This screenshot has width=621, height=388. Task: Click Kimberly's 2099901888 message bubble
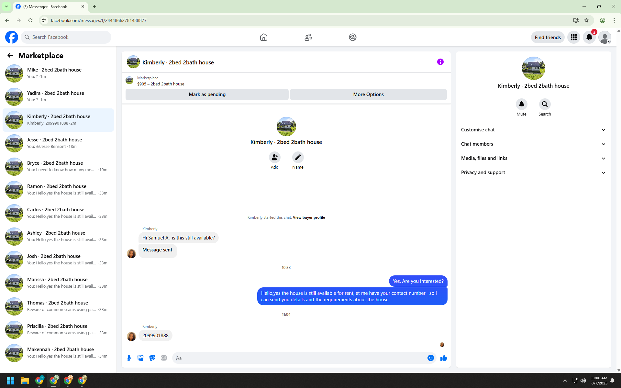(x=155, y=336)
